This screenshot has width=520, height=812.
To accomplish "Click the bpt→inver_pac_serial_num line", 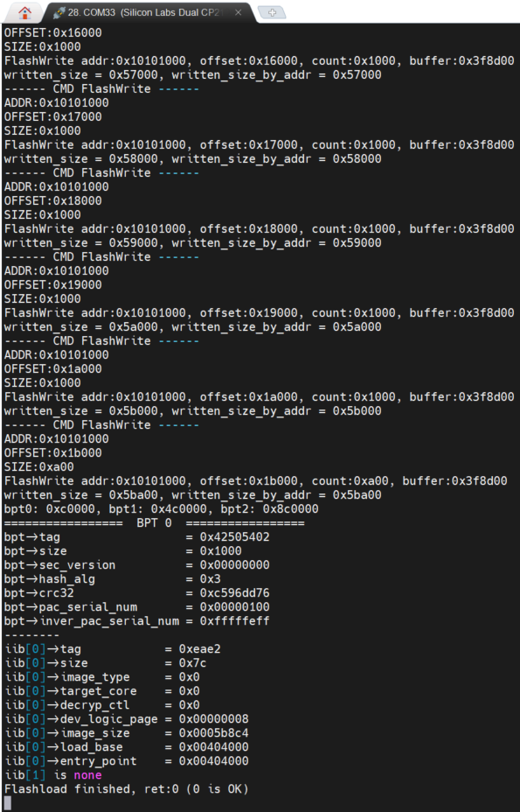I will click(136, 621).
